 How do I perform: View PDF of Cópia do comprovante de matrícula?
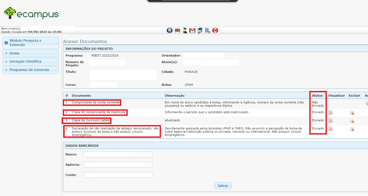[x=330, y=113]
